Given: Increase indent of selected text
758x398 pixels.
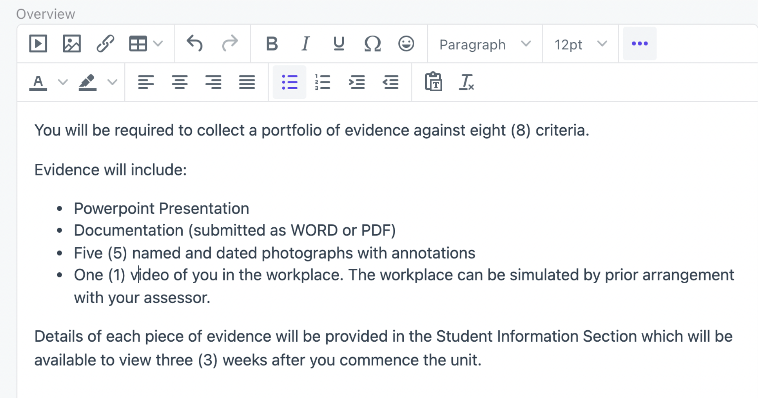Looking at the screenshot, I should [357, 82].
